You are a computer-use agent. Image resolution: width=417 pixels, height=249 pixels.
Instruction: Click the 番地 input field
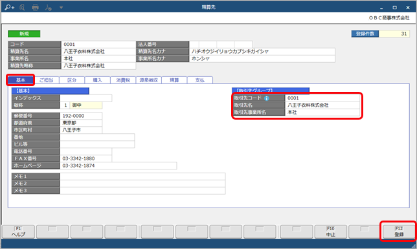pos(97,137)
